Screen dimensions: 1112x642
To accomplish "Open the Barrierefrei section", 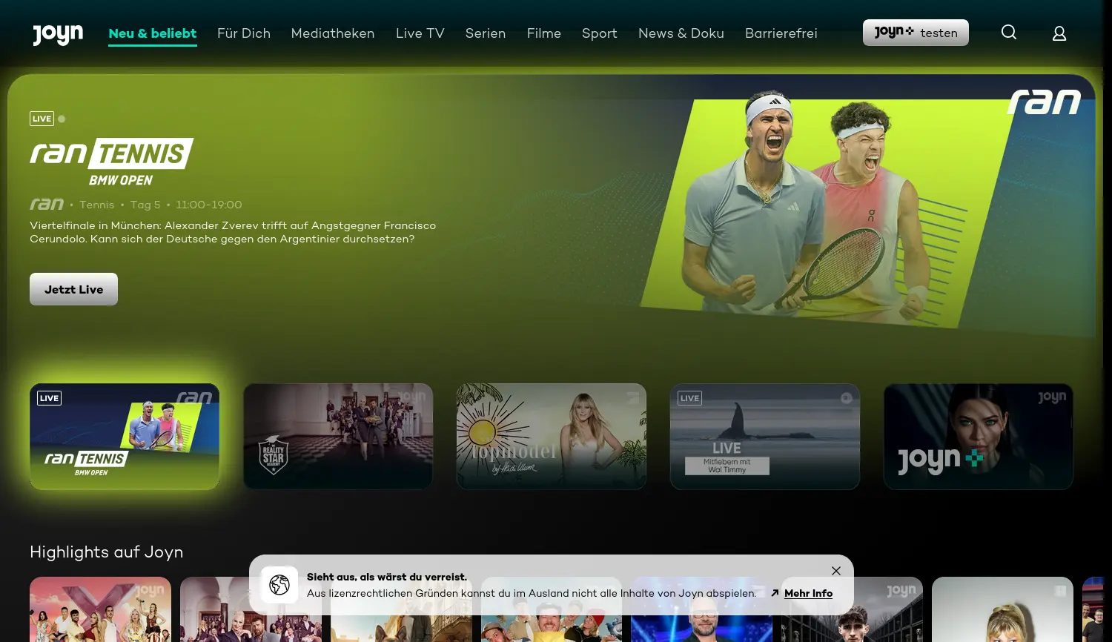I will (x=781, y=33).
